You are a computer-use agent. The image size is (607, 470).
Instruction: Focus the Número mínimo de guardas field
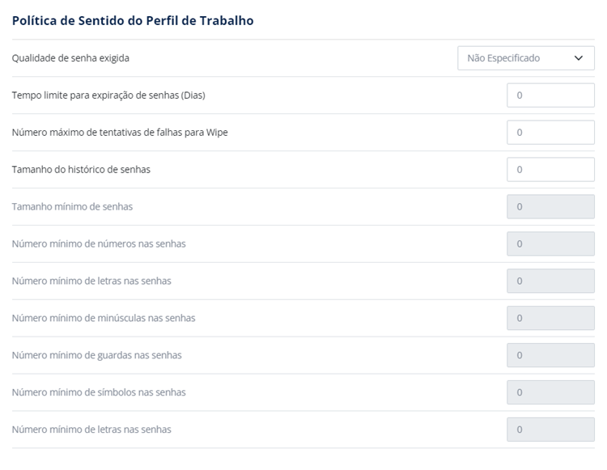tap(550, 355)
